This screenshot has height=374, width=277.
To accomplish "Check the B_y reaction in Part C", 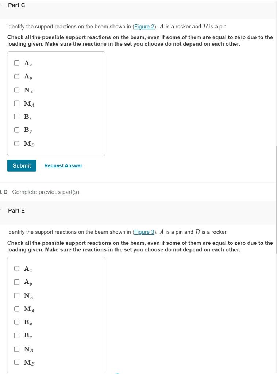I will [17, 130].
